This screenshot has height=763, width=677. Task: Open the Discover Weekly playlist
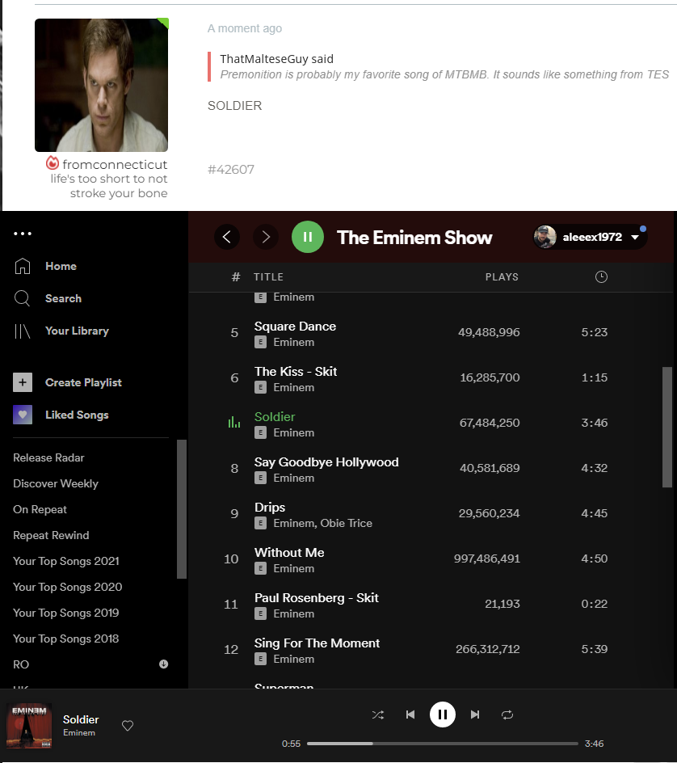[x=56, y=483]
